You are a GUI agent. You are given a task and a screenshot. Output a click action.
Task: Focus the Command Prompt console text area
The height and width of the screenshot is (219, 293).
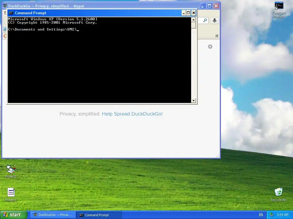(99, 60)
